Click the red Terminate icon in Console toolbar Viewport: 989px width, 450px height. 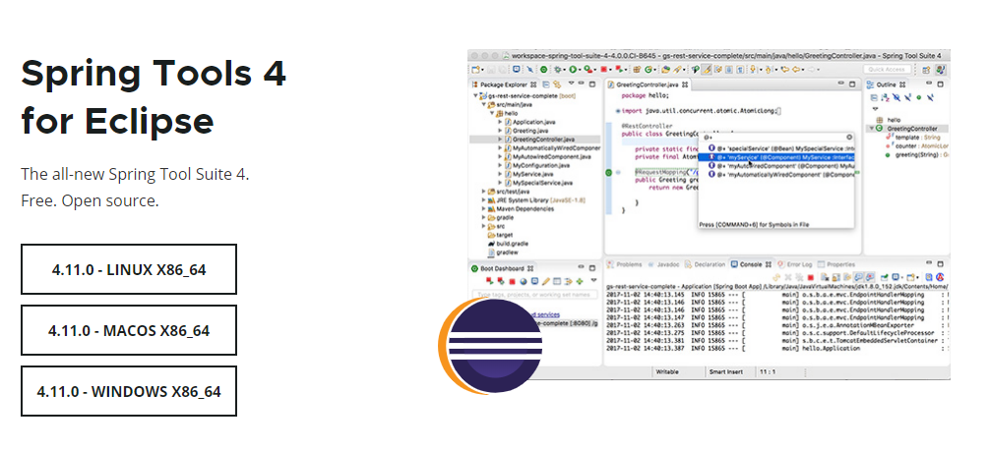811,277
